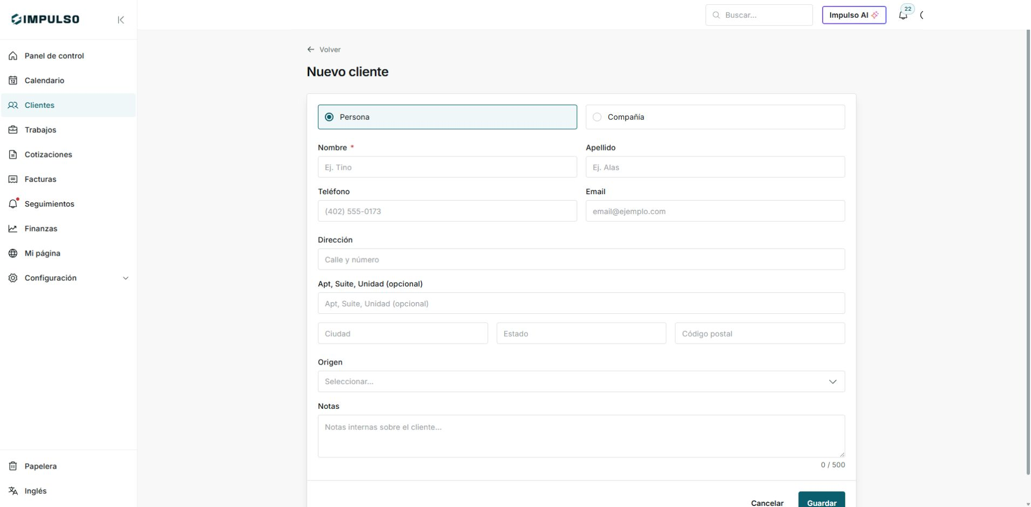Expand the Configuración menu chevron
The height and width of the screenshot is (507, 1031).
click(x=126, y=278)
